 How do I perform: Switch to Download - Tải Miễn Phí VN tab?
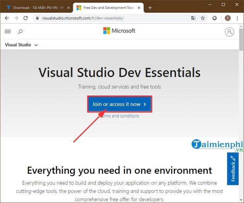(x=36, y=7)
